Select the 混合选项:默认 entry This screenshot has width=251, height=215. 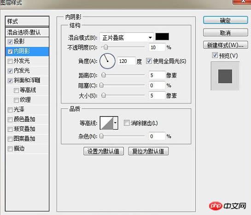[x=27, y=33]
